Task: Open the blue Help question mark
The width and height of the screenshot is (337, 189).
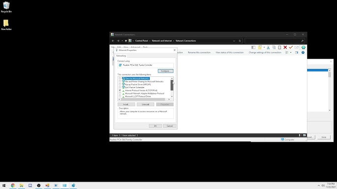Action: pyautogui.click(x=303, y=52)
